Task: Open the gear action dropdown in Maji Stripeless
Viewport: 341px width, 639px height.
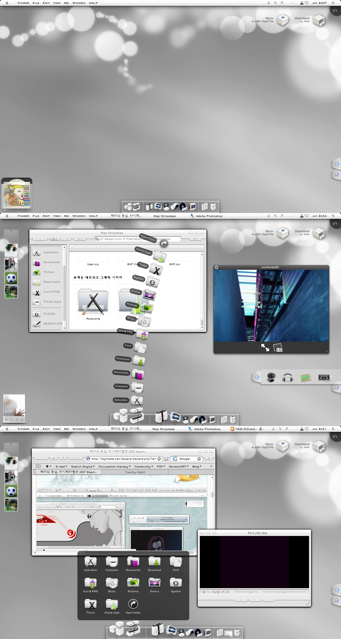Action: pyautogui.click(x=196, y=239)
